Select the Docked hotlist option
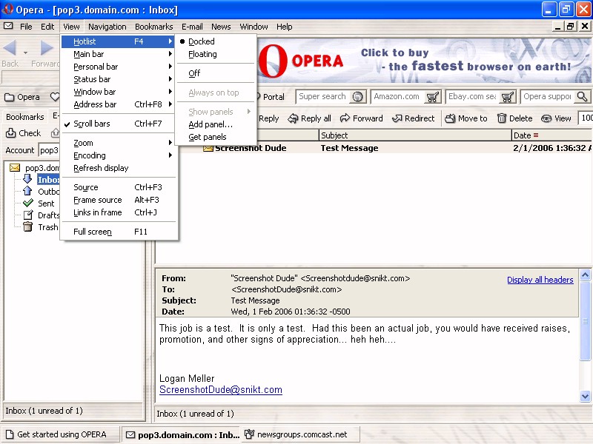Screen dimensions: 593x444 pyautogui.click(x=201, y=41)
